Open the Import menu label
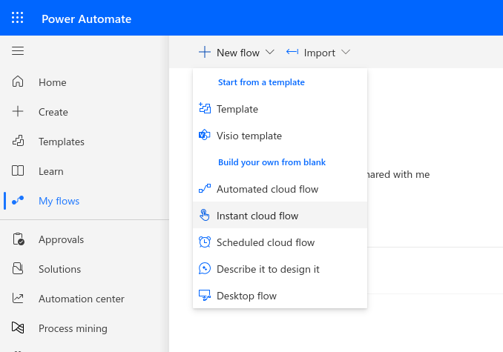This screenshot has width=503, height=352. coord(320,53)
